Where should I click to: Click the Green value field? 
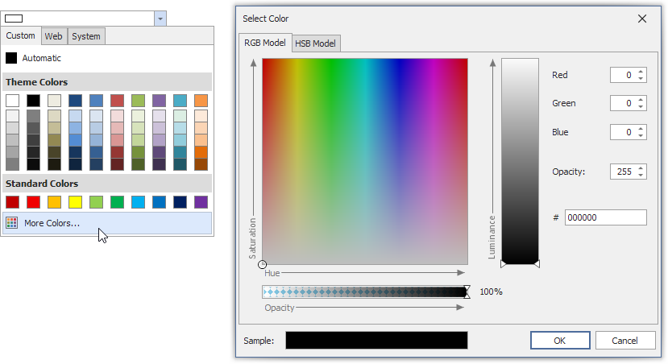[623, 103]
